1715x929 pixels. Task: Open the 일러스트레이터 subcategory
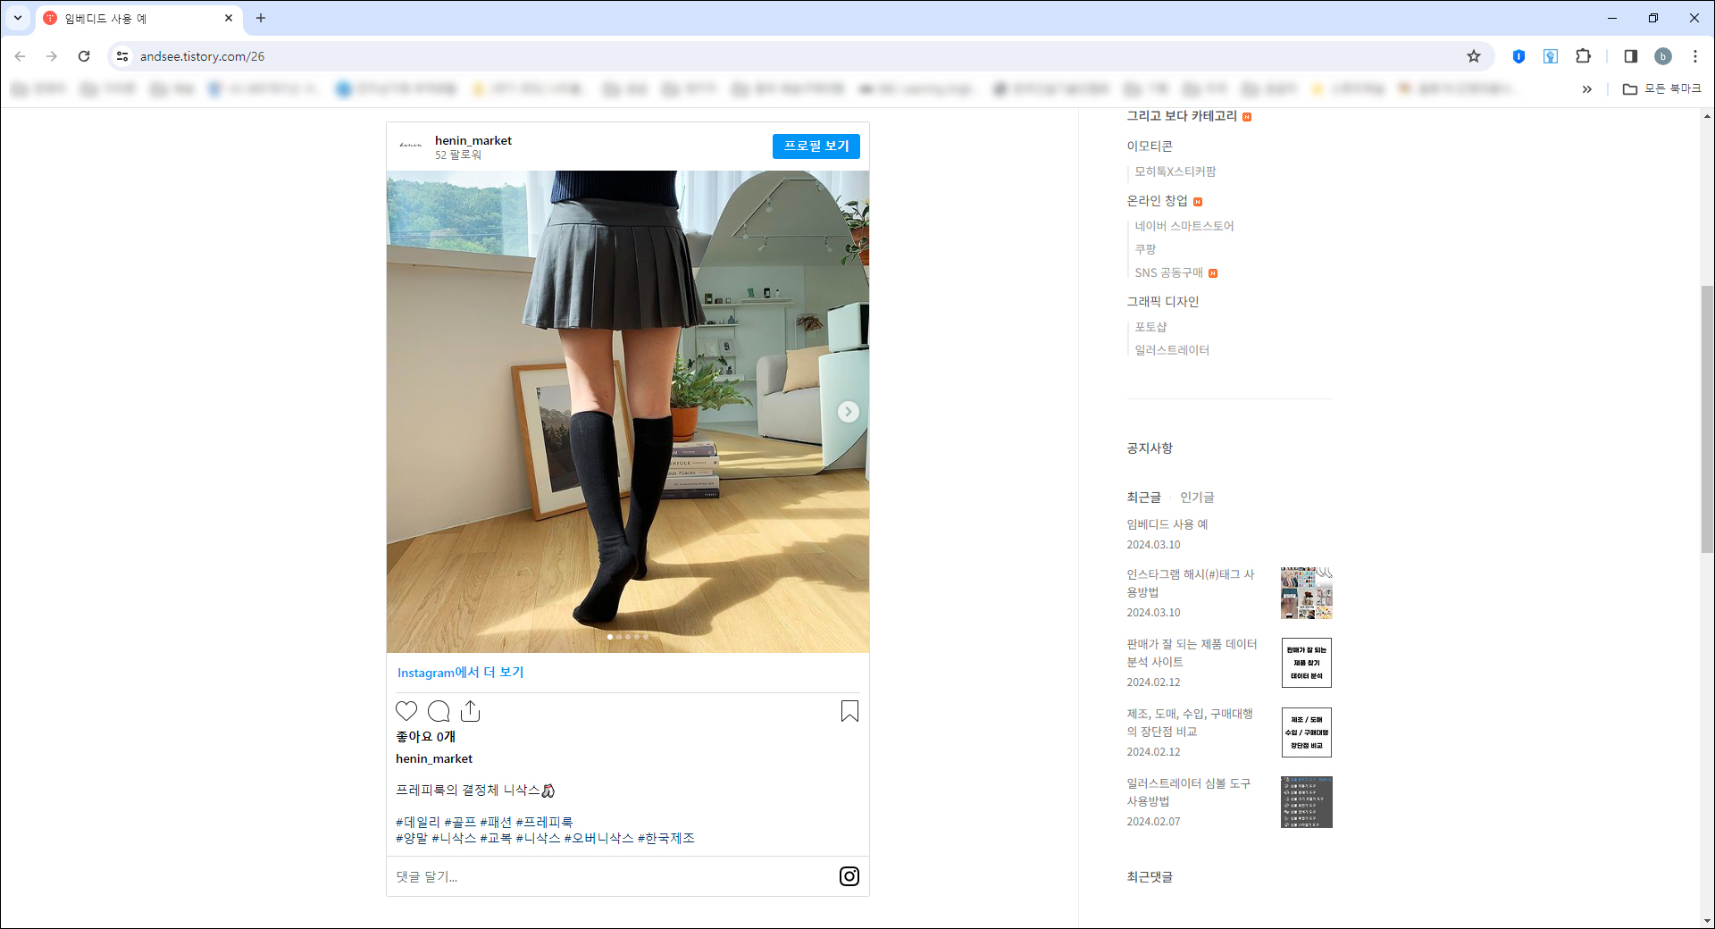click(x=1172, y=350)
